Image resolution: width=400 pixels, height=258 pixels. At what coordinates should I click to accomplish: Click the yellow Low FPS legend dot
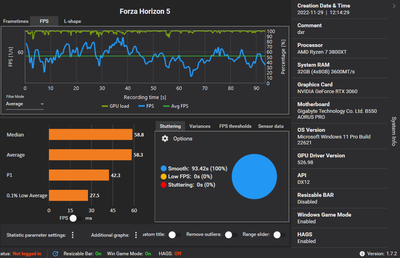point(164,177)
